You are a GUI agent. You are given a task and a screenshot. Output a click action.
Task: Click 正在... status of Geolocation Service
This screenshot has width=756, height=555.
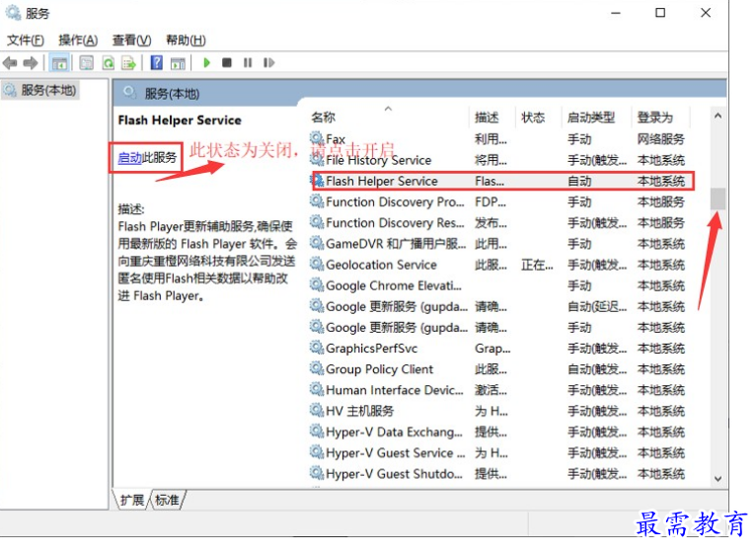[x=537, y=265]
